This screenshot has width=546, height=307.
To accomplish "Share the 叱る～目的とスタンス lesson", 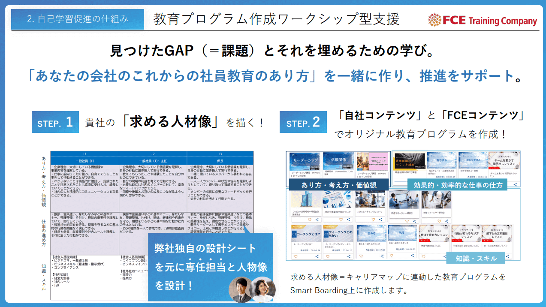I will pos(413,256).
